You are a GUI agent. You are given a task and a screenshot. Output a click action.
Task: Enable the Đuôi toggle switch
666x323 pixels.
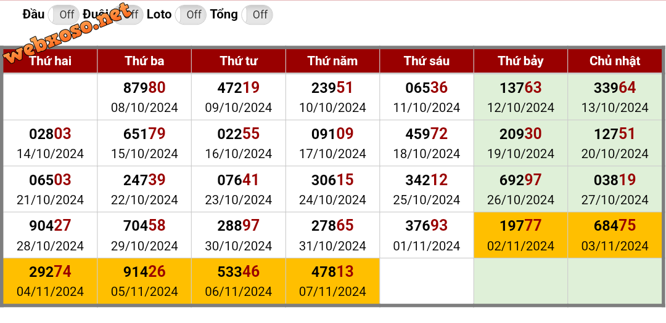[128, 15]
